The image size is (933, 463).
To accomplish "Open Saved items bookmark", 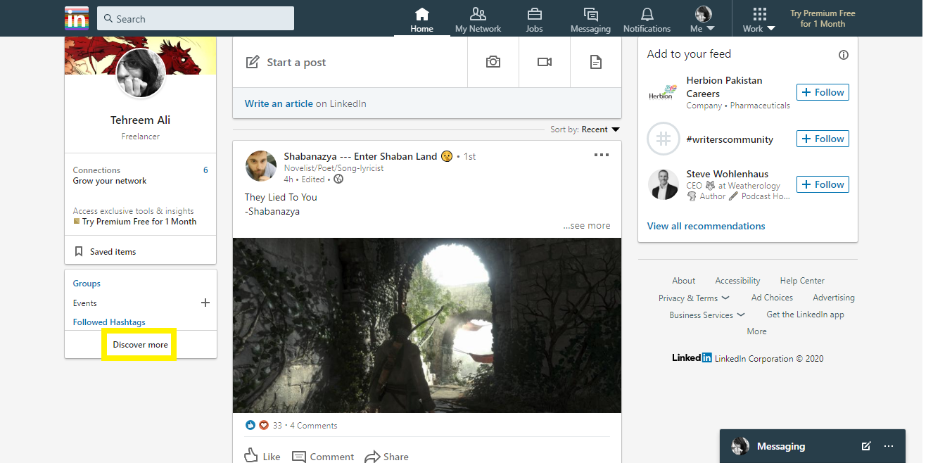I will coord(105,251).
